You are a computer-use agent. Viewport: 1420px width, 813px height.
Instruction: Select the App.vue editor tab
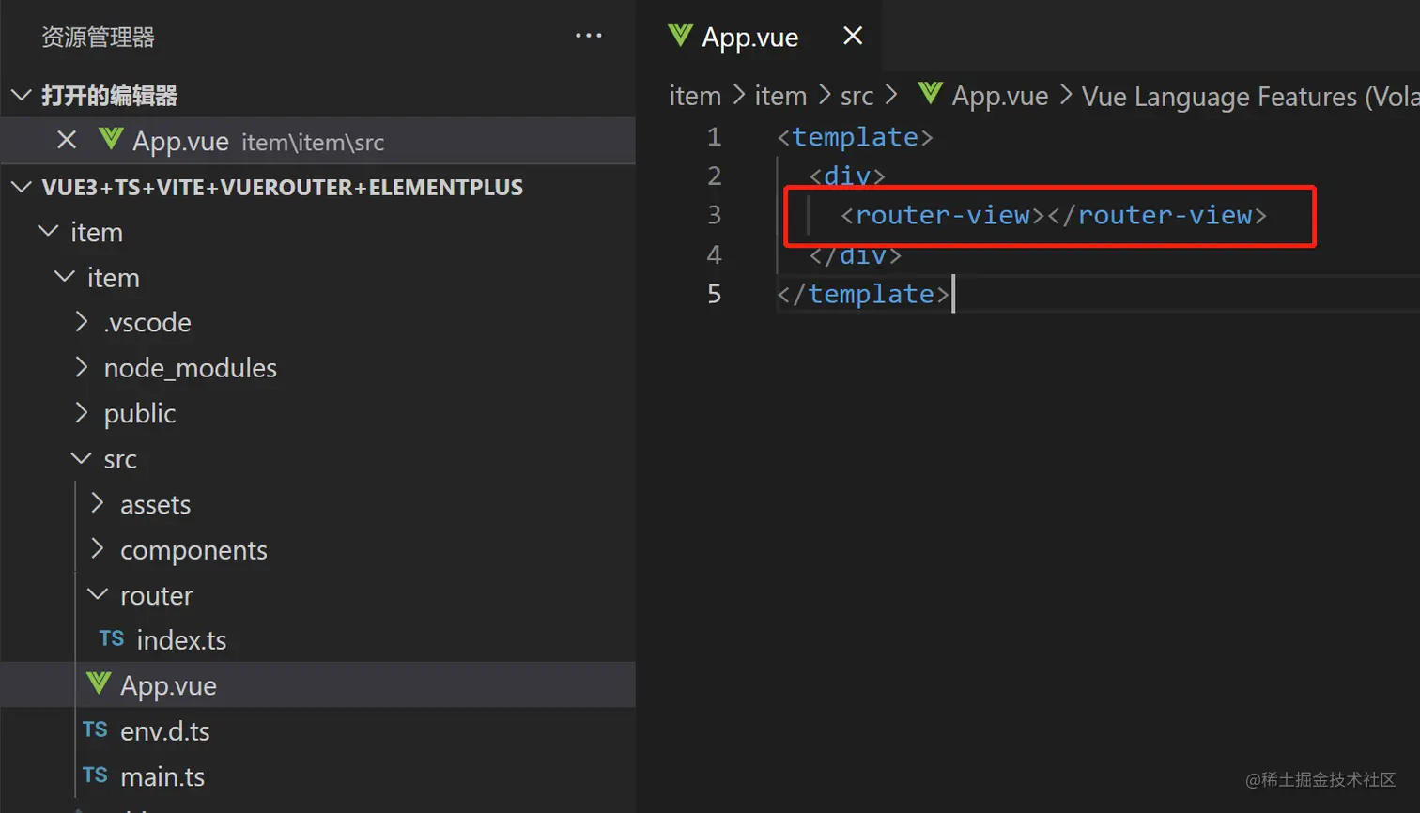point(749,38)
